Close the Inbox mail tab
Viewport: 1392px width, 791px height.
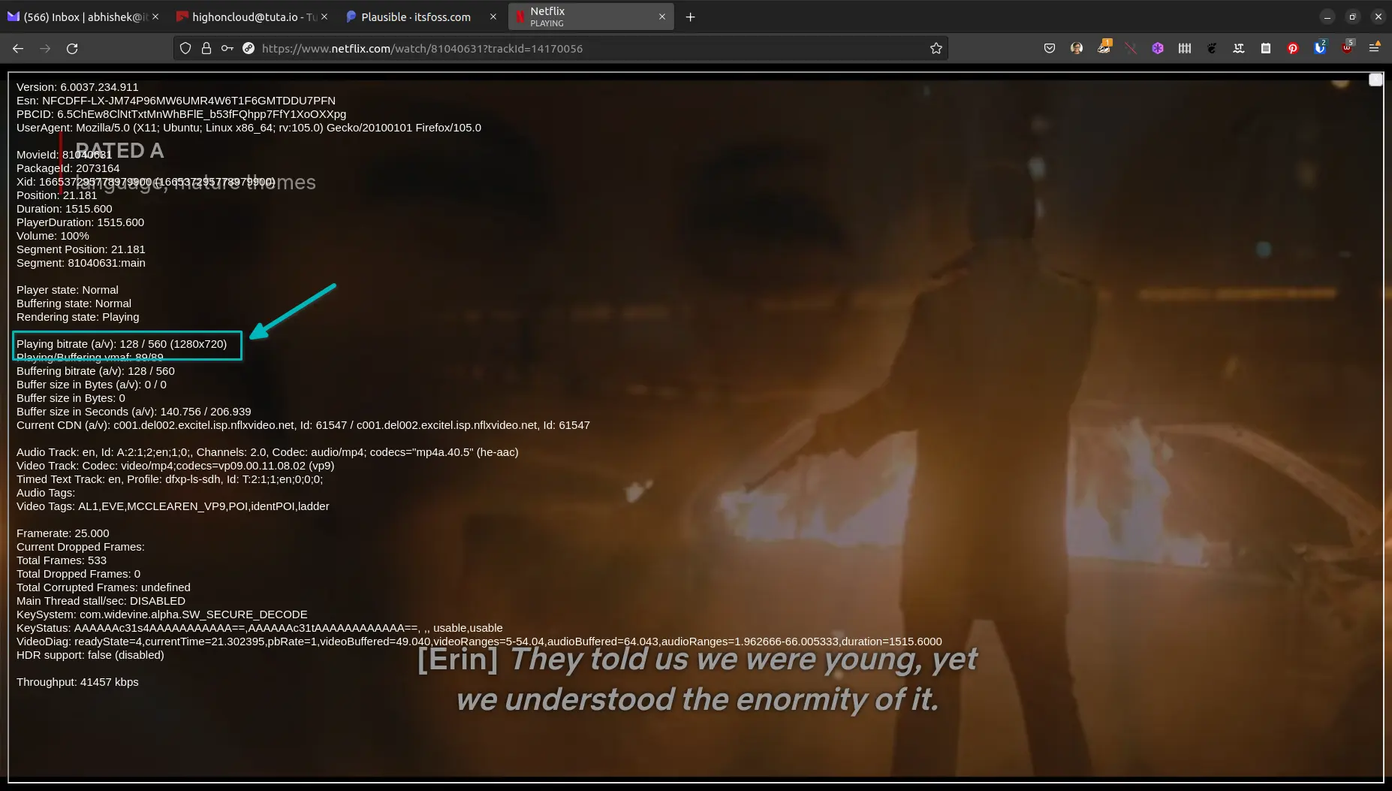point(155,17)
